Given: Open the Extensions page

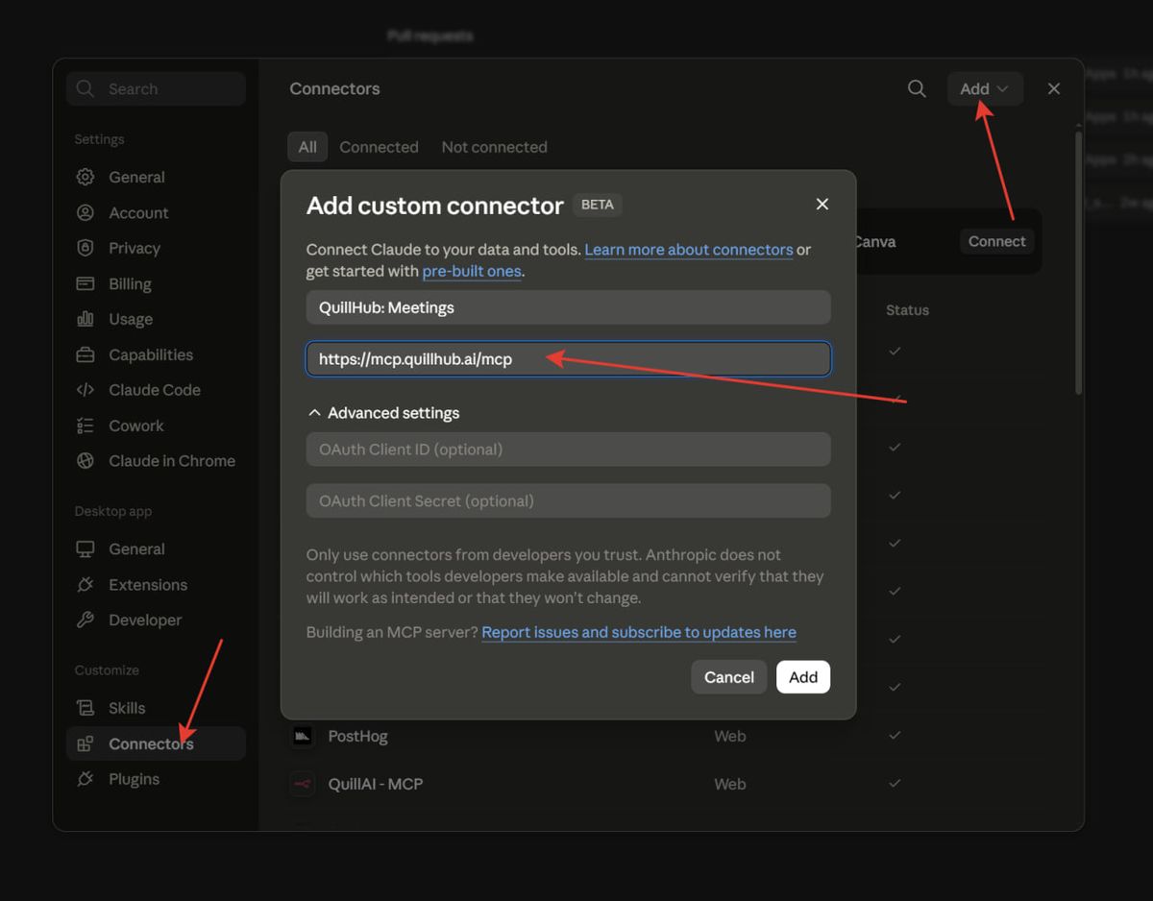Looking at the screenshot, I should [x=156, y=584].
